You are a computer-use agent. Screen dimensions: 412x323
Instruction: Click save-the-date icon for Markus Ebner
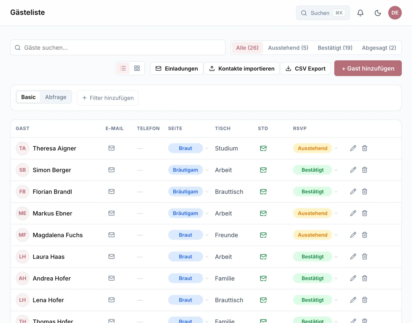[263, 213]
